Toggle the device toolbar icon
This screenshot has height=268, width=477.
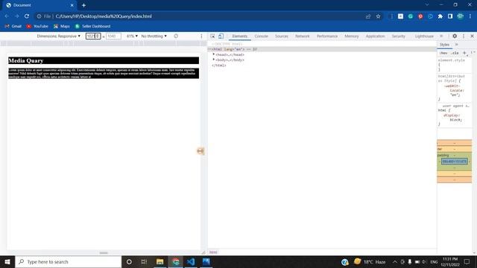pos(221,36)
